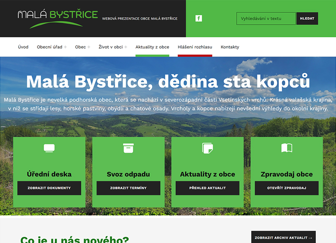
Task: Open the newsletter via OTEVŘÍT ZPRAVODAJ
Action: point(286,188)
